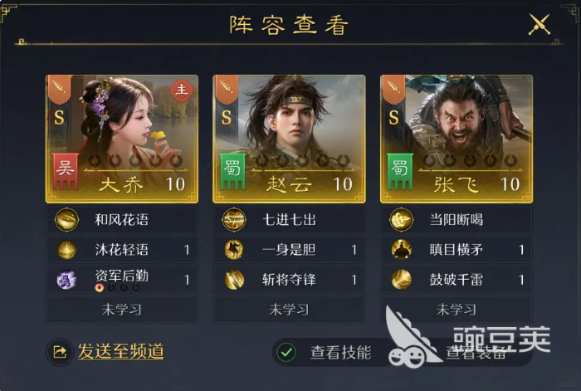Click the share icon beside 发送至频道
Viewport: 581px width, 391px height.
pyautogui.click(x=60, y=352)
